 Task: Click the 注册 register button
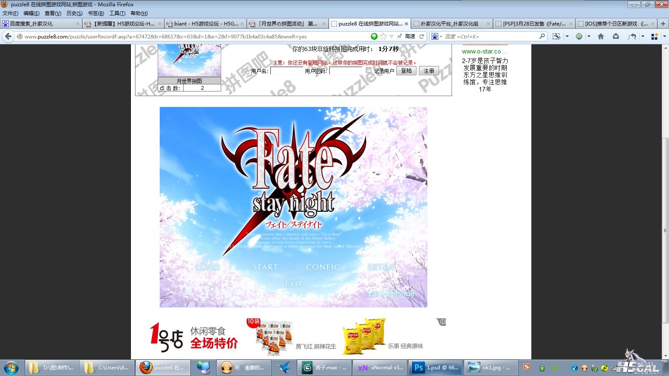pos(429,71)
